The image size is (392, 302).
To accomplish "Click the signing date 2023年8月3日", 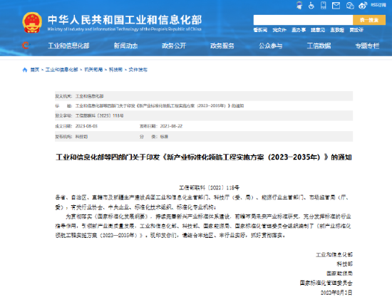I will click(x=336, y=293).
